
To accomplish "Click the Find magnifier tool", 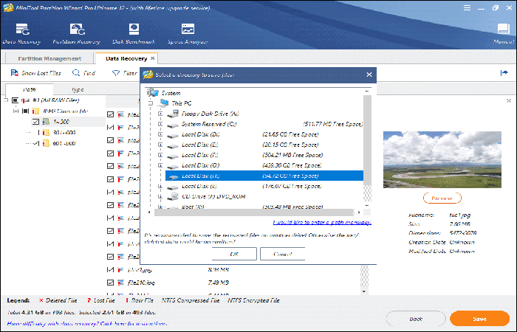I will [x=83, y=73].
